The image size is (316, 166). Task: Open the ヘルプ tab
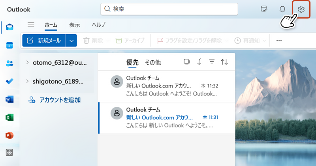98,25
